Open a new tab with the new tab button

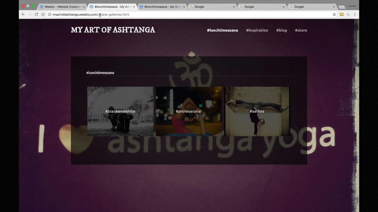pyautogui.click(x=341, y=7)
